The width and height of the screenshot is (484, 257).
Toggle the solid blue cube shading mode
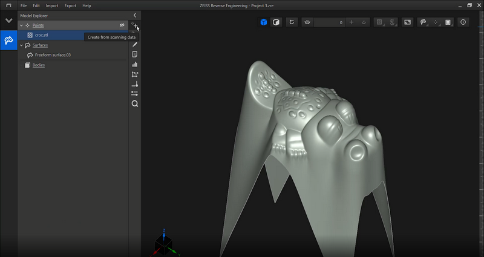tap(264, 22)
